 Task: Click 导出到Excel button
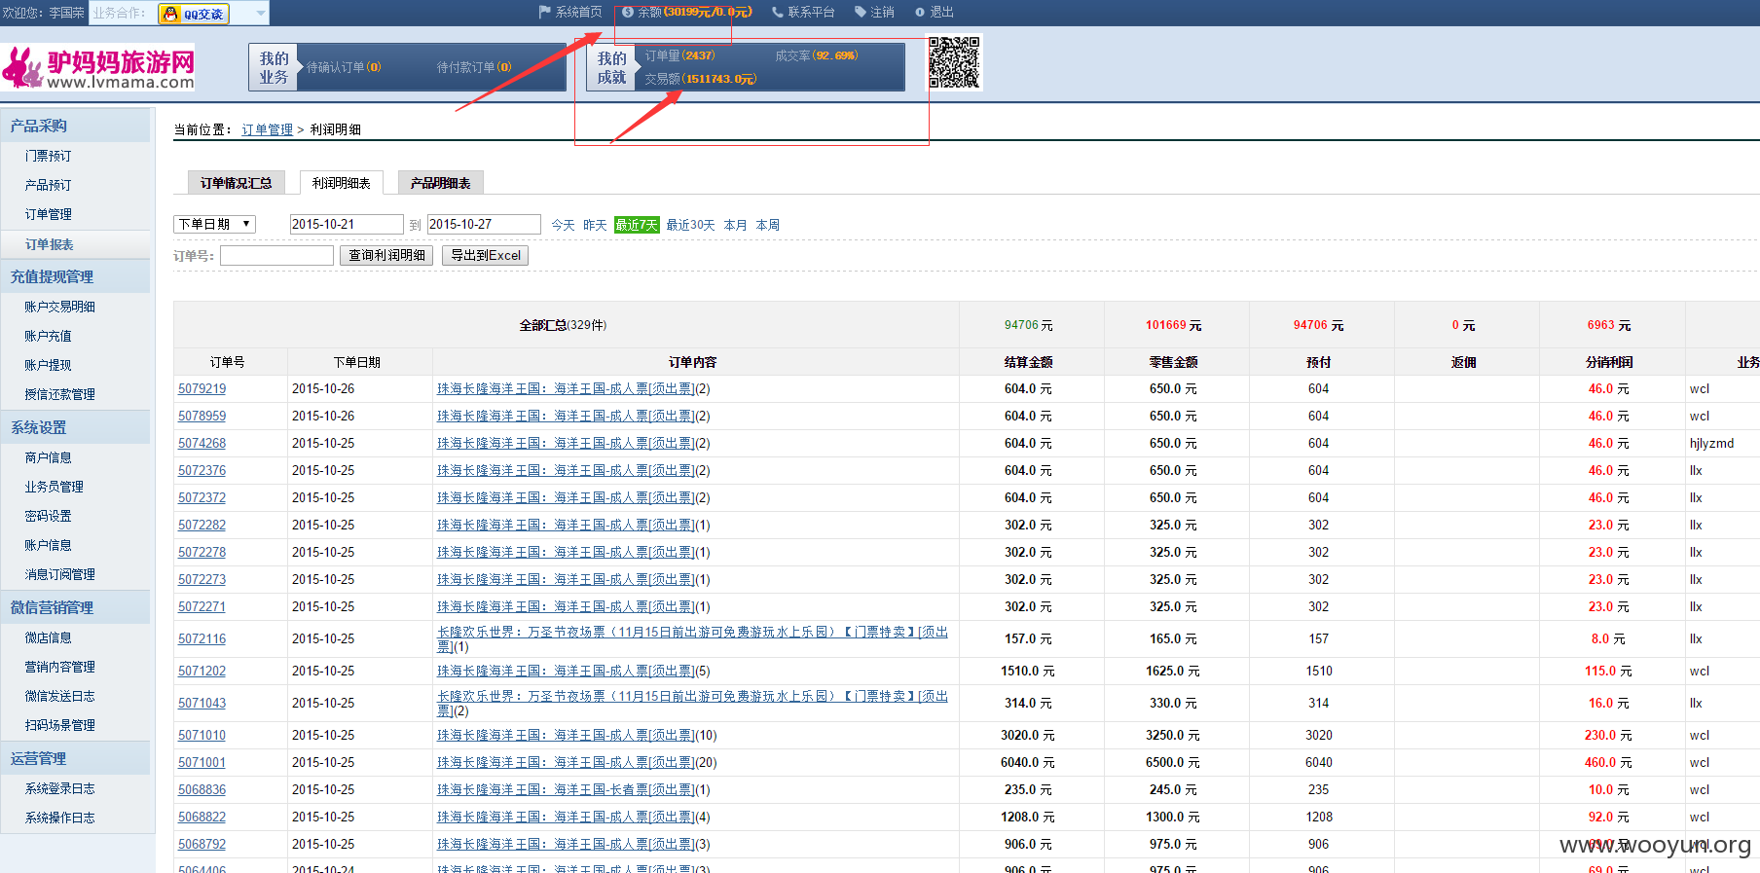tap(486, 255)
